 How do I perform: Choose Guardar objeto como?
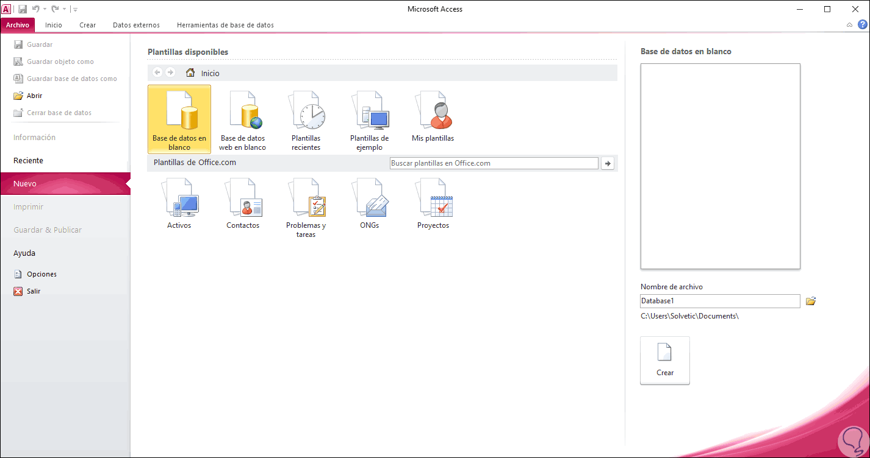54,62
